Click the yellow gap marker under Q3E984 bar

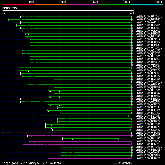tap(48, 111)
